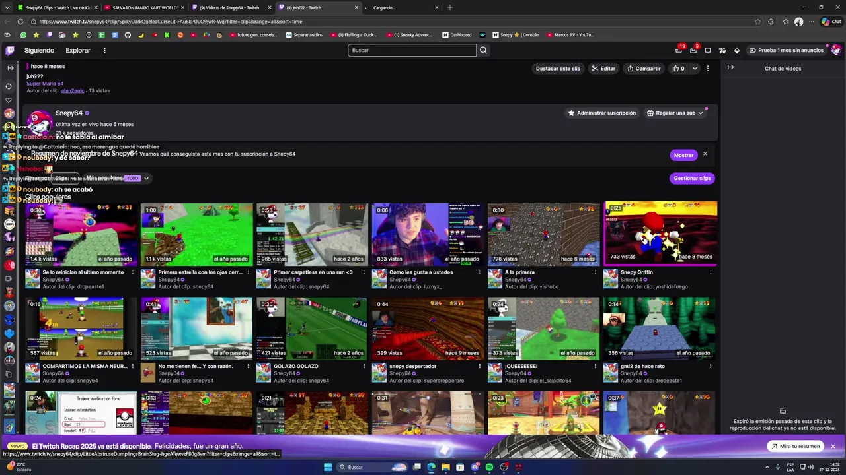Click Destacar este clip button
846x475 pixels.
click(558, 68)
